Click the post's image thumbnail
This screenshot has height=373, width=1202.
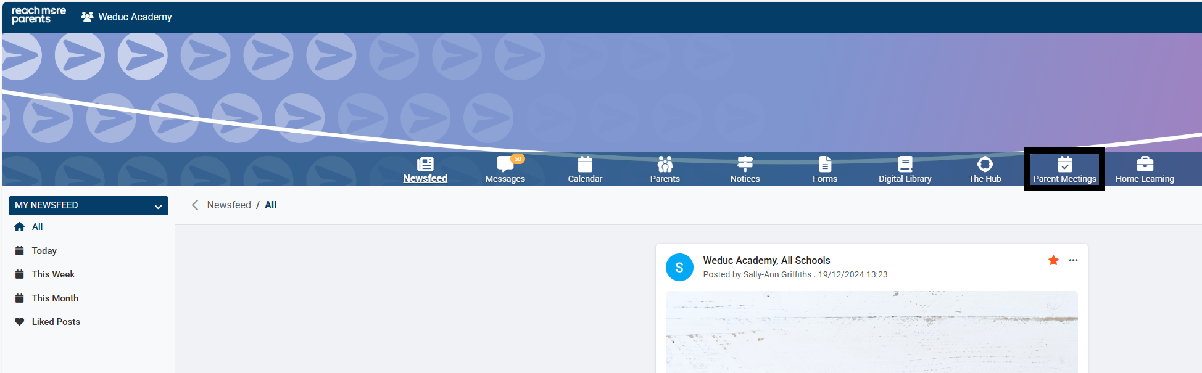point(871,332)
